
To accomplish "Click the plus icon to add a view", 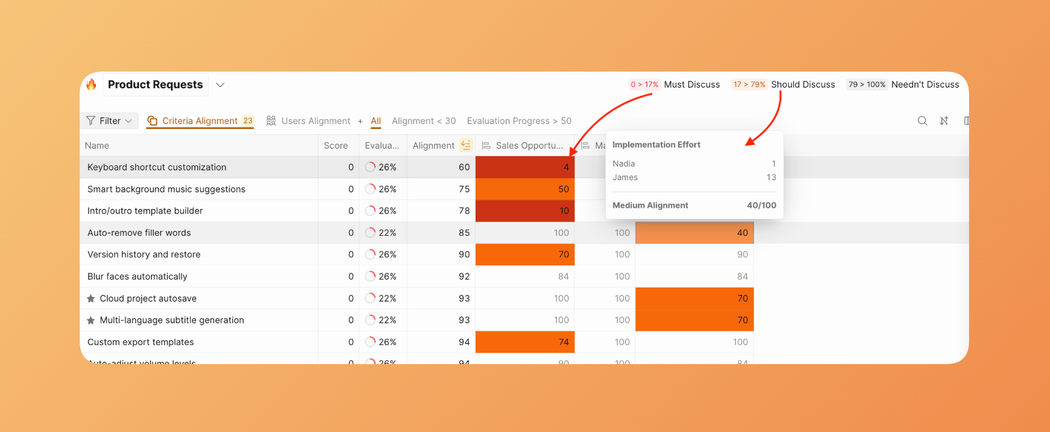I will click(x=360, y=122).
